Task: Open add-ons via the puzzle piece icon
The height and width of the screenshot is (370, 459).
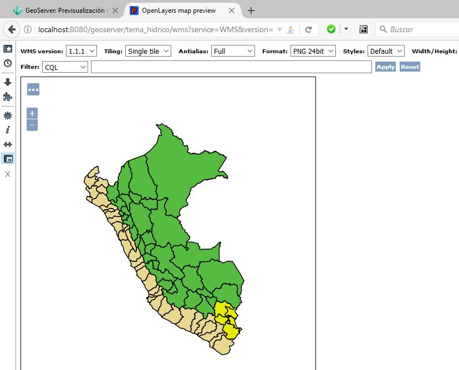Action: [x=8, y=97]
